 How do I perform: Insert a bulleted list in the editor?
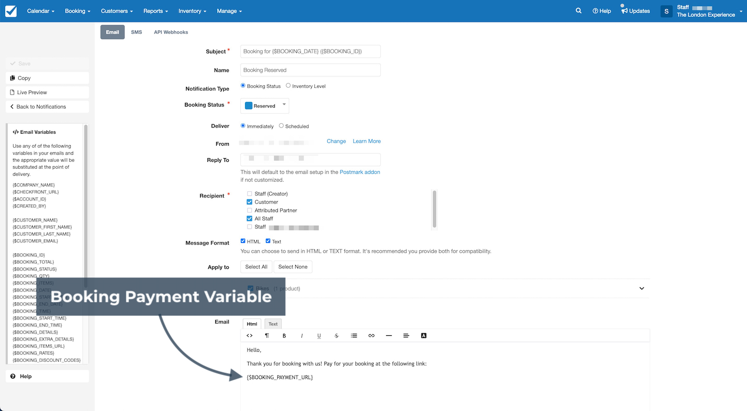[x=354, y=335]
